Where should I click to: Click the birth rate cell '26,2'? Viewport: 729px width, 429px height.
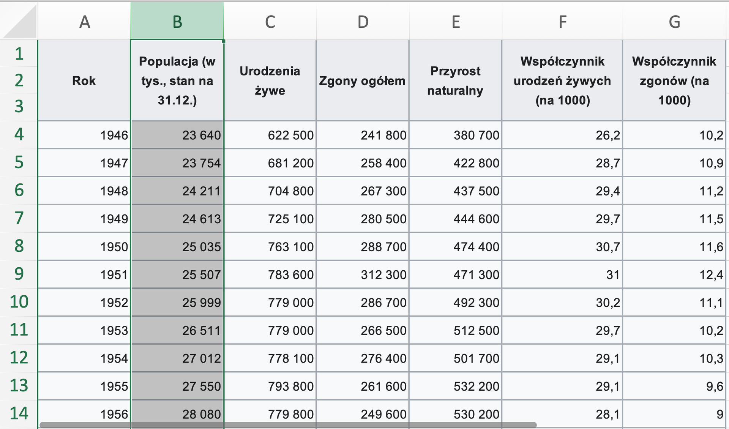click(562, 135)
